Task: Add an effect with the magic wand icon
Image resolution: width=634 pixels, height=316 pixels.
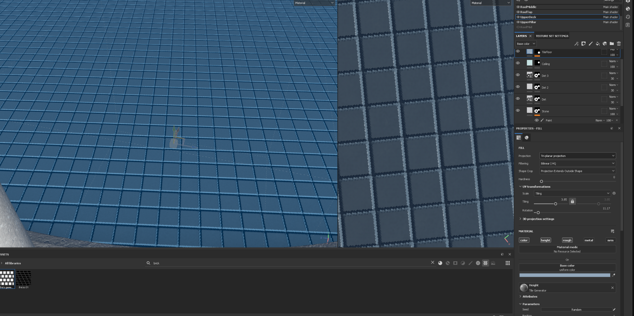Action: coord(576,43)
